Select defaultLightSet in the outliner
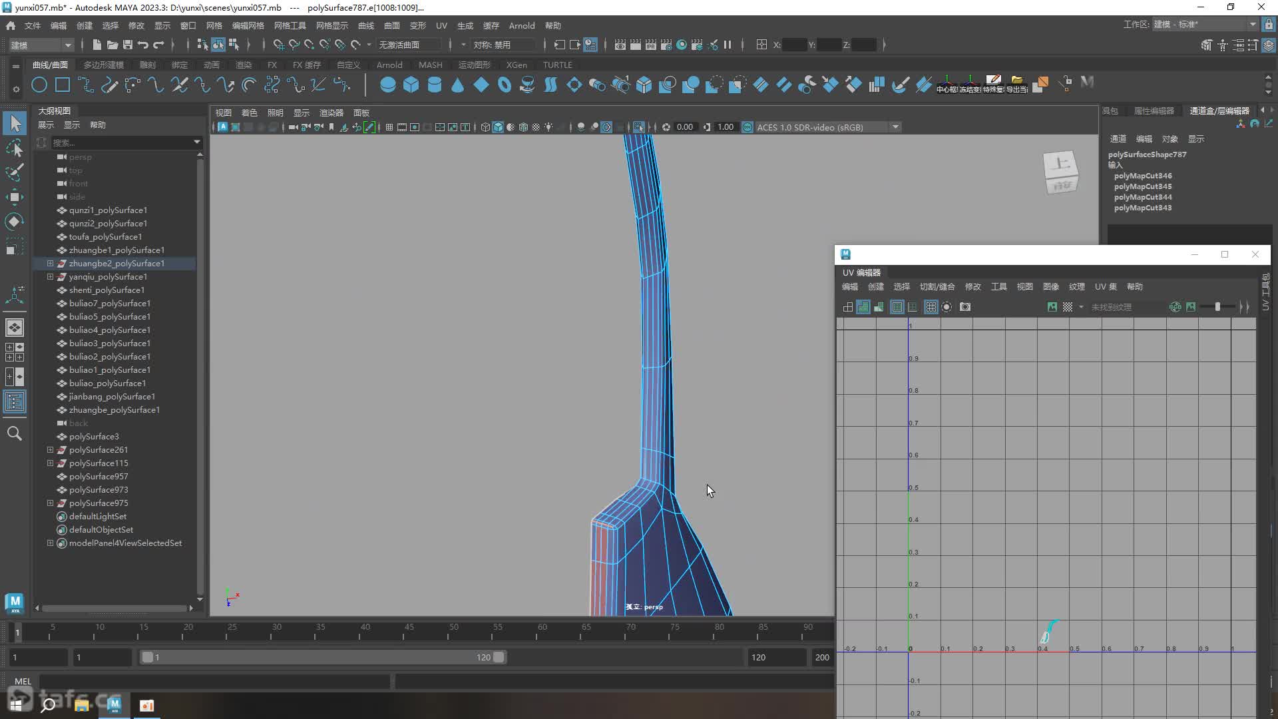This screenshot has height=719, width=1278. [x=97, y=517]
